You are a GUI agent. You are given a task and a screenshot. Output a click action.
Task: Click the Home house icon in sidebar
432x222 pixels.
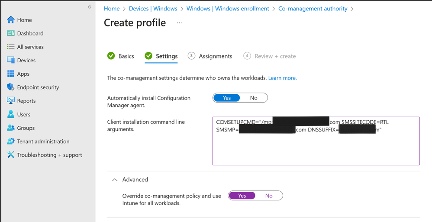(11, 20)
